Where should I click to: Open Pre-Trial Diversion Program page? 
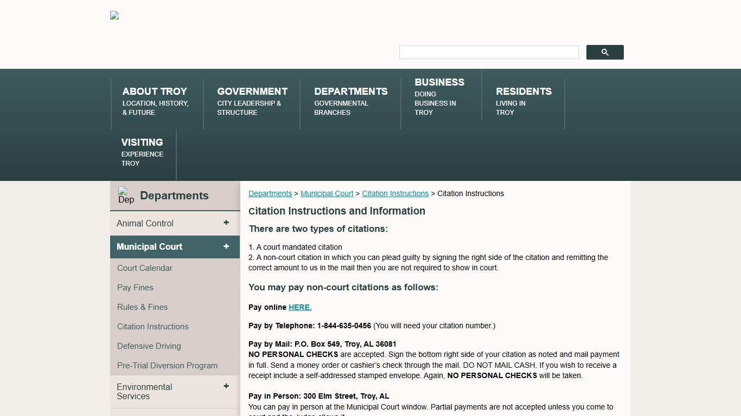(x=167, y=366)
